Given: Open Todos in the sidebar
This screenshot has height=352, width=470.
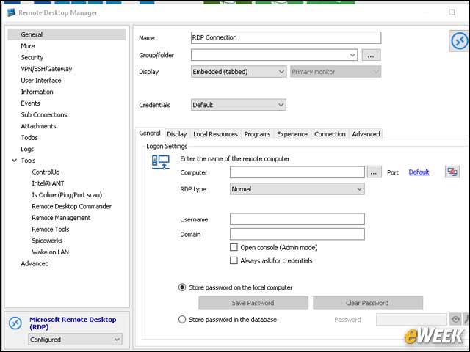Looking at the screenshot, I should point(29,138).
